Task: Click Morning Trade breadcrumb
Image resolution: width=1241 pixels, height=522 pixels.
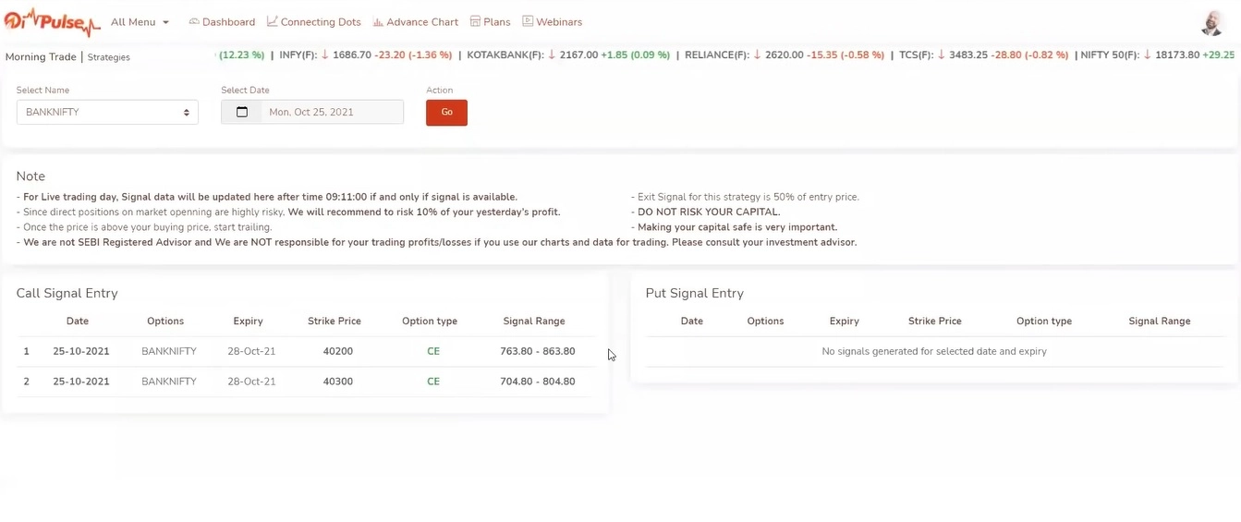Action: pos(41,57)
